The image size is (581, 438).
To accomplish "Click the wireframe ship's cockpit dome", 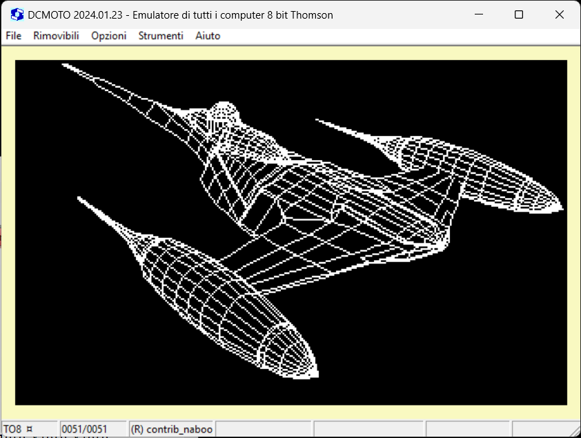I will coord(224,112).
